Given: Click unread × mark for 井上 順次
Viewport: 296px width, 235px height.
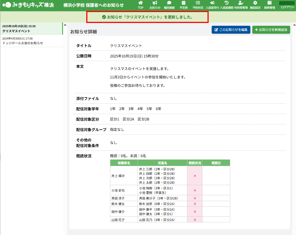Looking at the screenshot, I should 195,176.
